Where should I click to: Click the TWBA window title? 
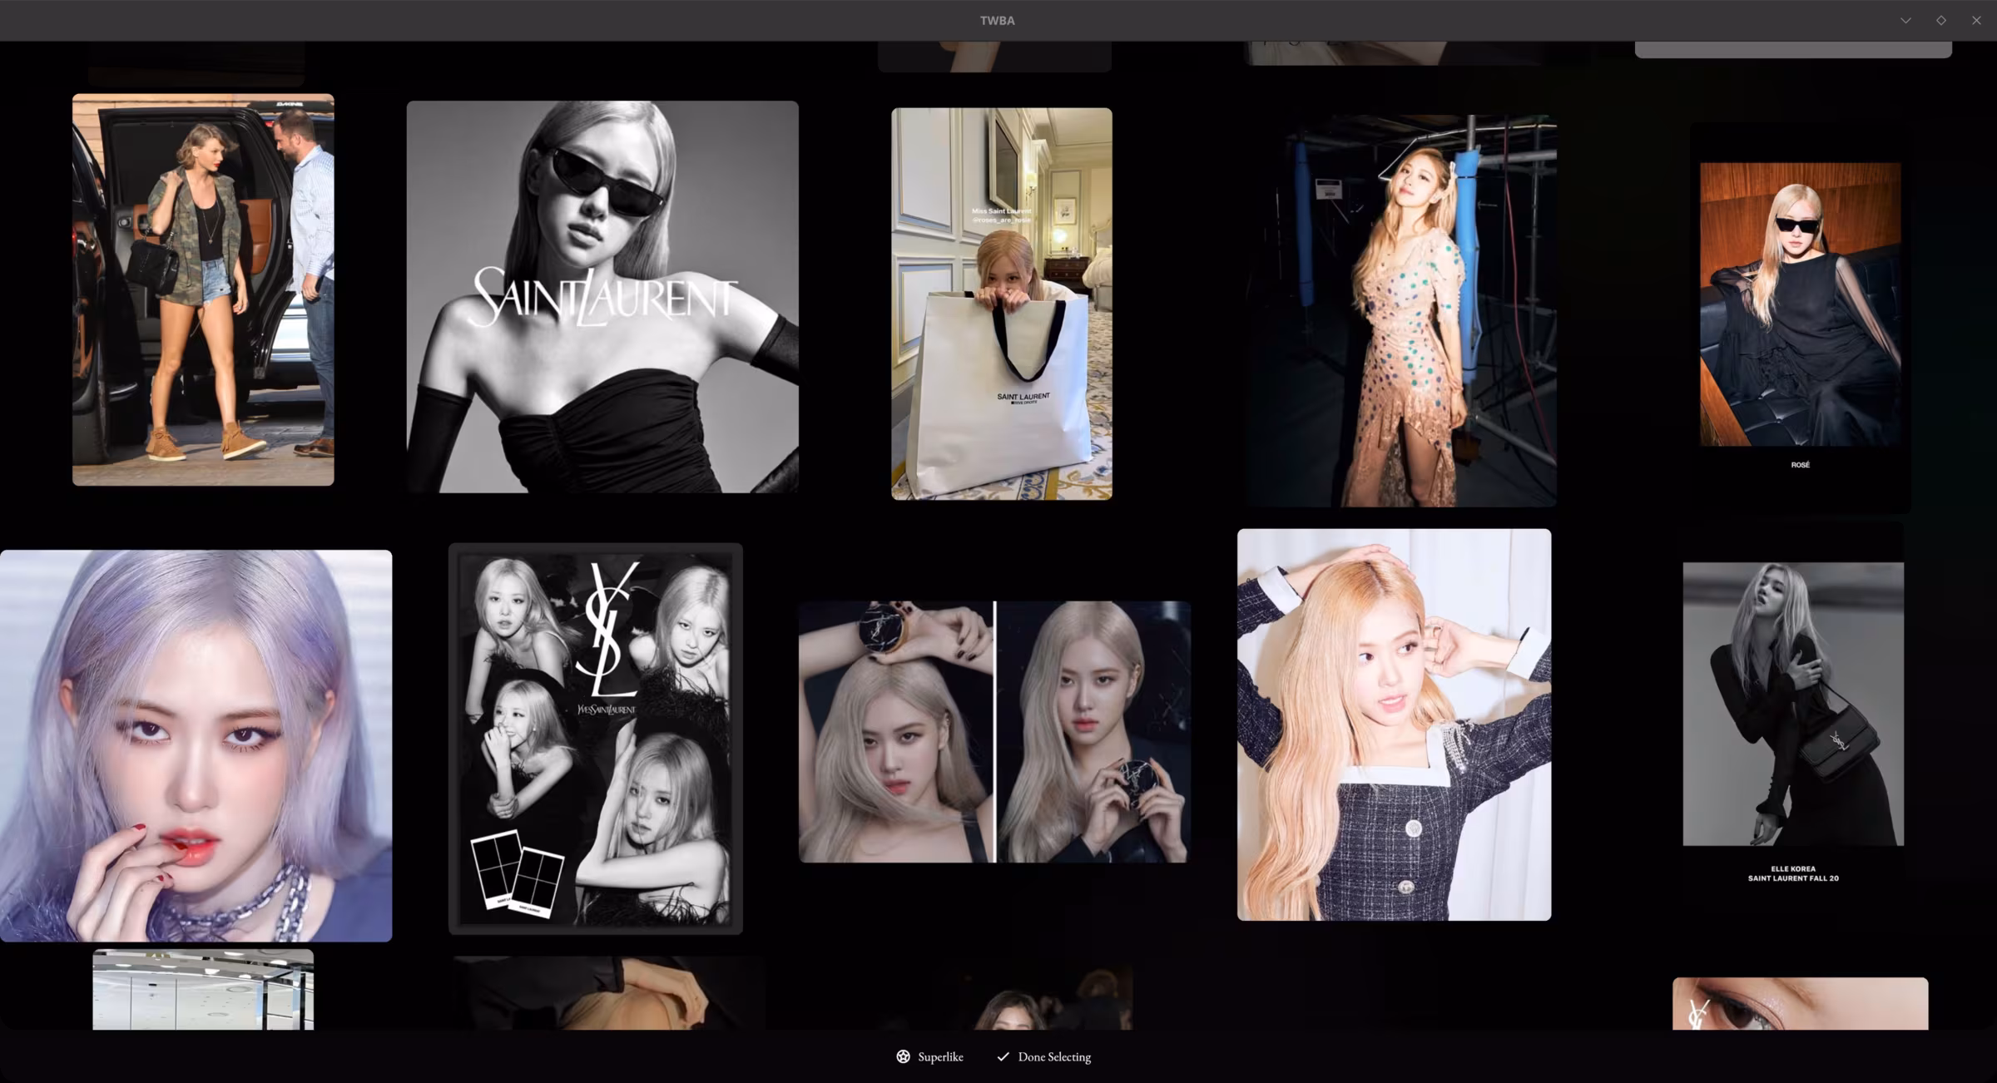(997, 21)
